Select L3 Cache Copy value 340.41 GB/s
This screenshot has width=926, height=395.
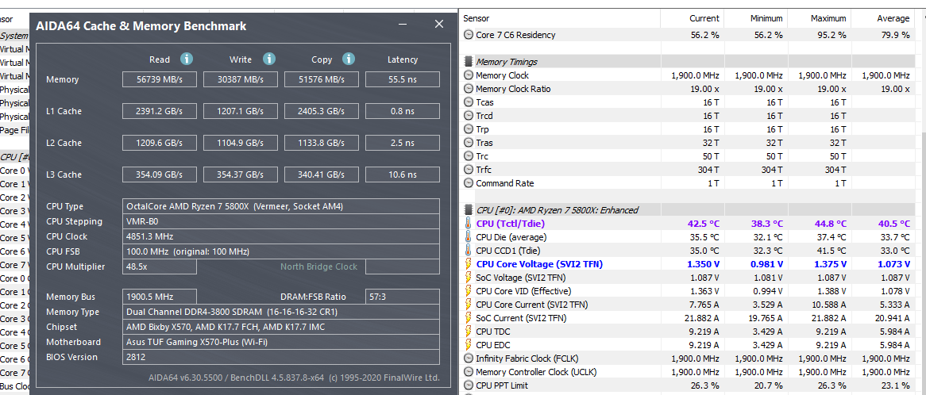pyautogui.click(x=322, y=175)
